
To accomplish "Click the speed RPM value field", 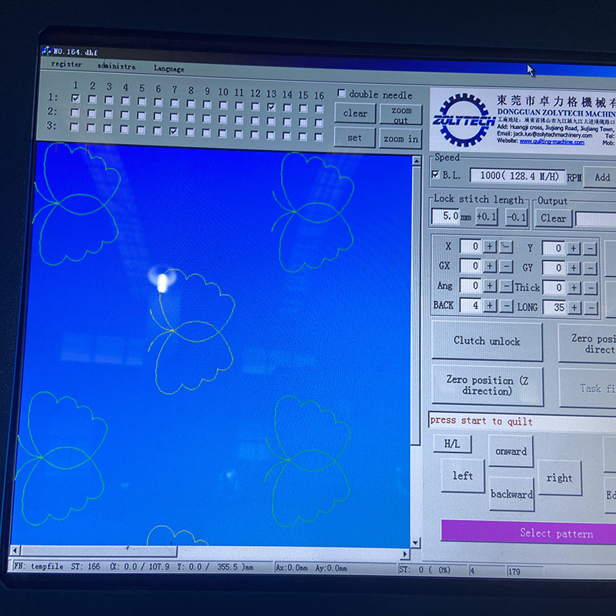I will pyautogui.click(x=517, y=176).
